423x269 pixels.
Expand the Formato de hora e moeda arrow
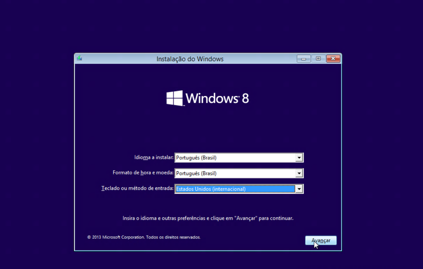[x=299, y=173]
